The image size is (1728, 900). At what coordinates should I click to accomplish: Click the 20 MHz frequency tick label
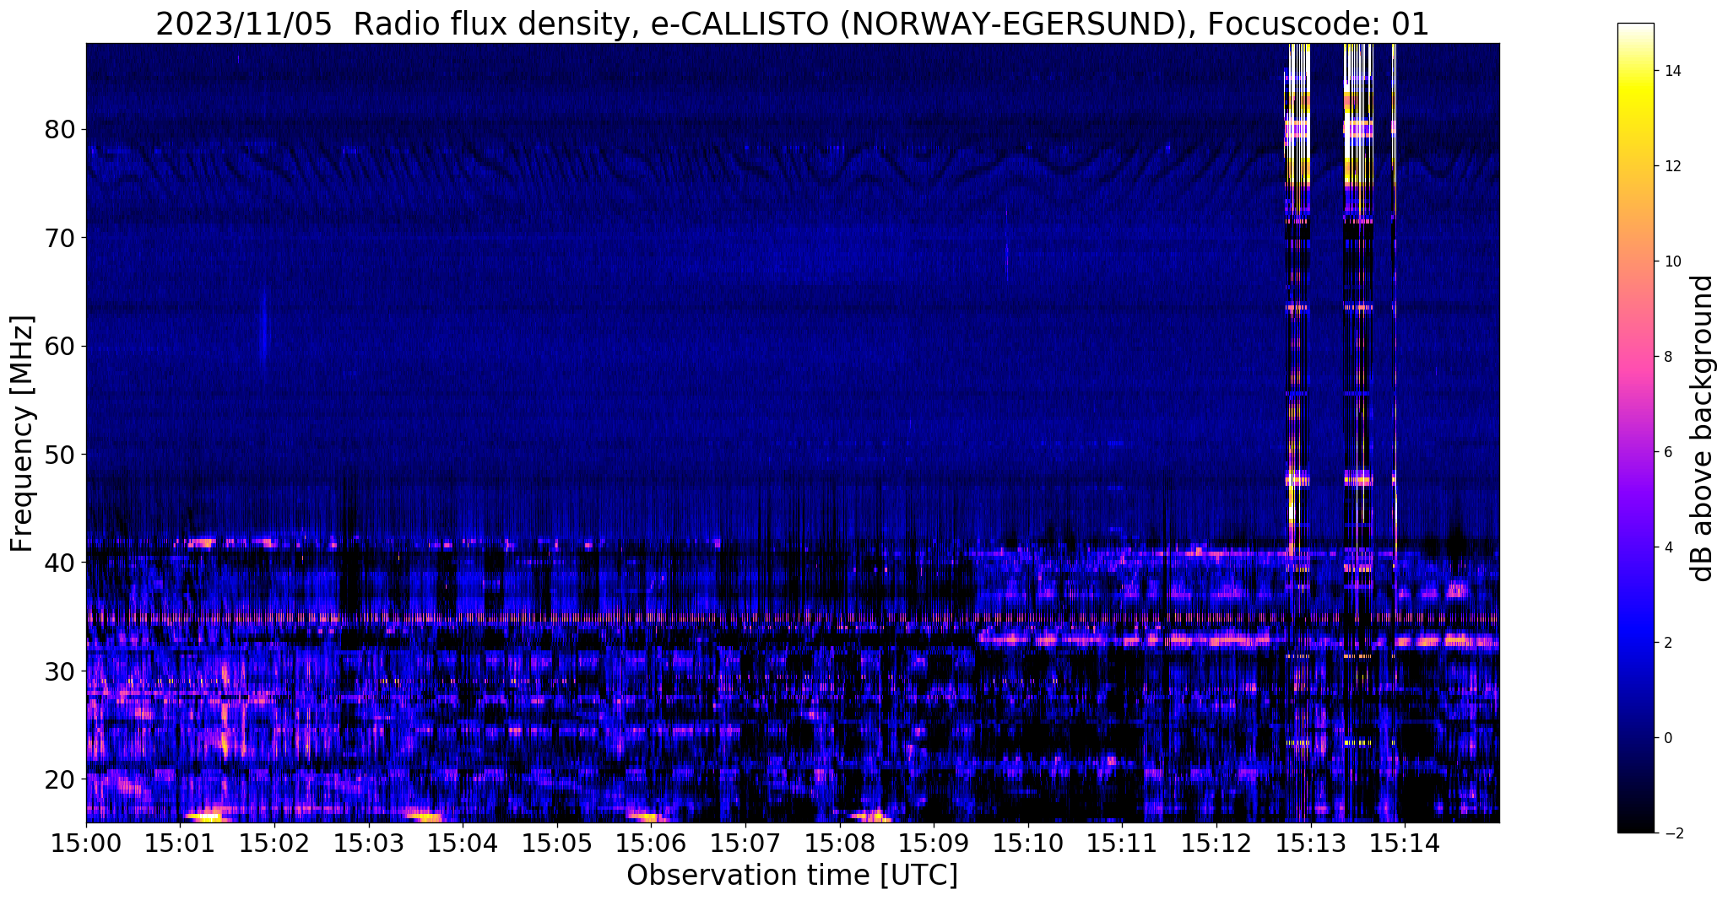click(61, 779)
